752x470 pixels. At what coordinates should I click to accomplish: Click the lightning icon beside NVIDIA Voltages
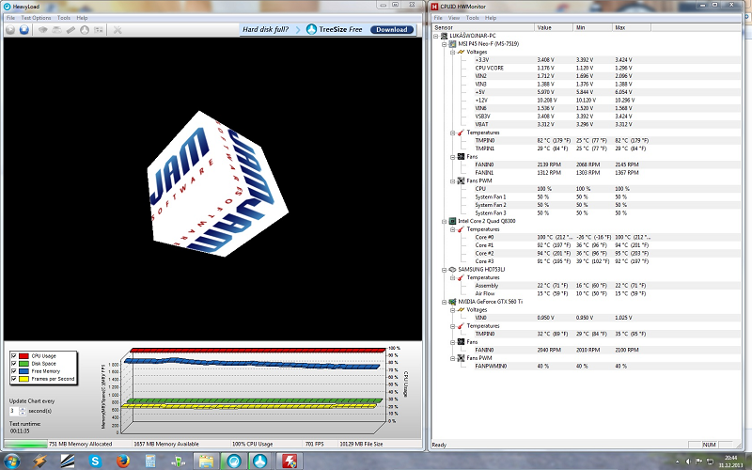461,310
